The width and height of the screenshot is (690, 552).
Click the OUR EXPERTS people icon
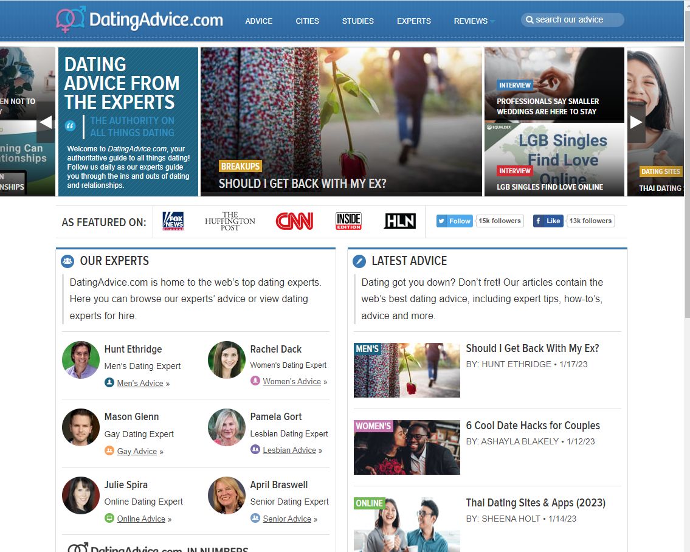(x=67, y=261)
